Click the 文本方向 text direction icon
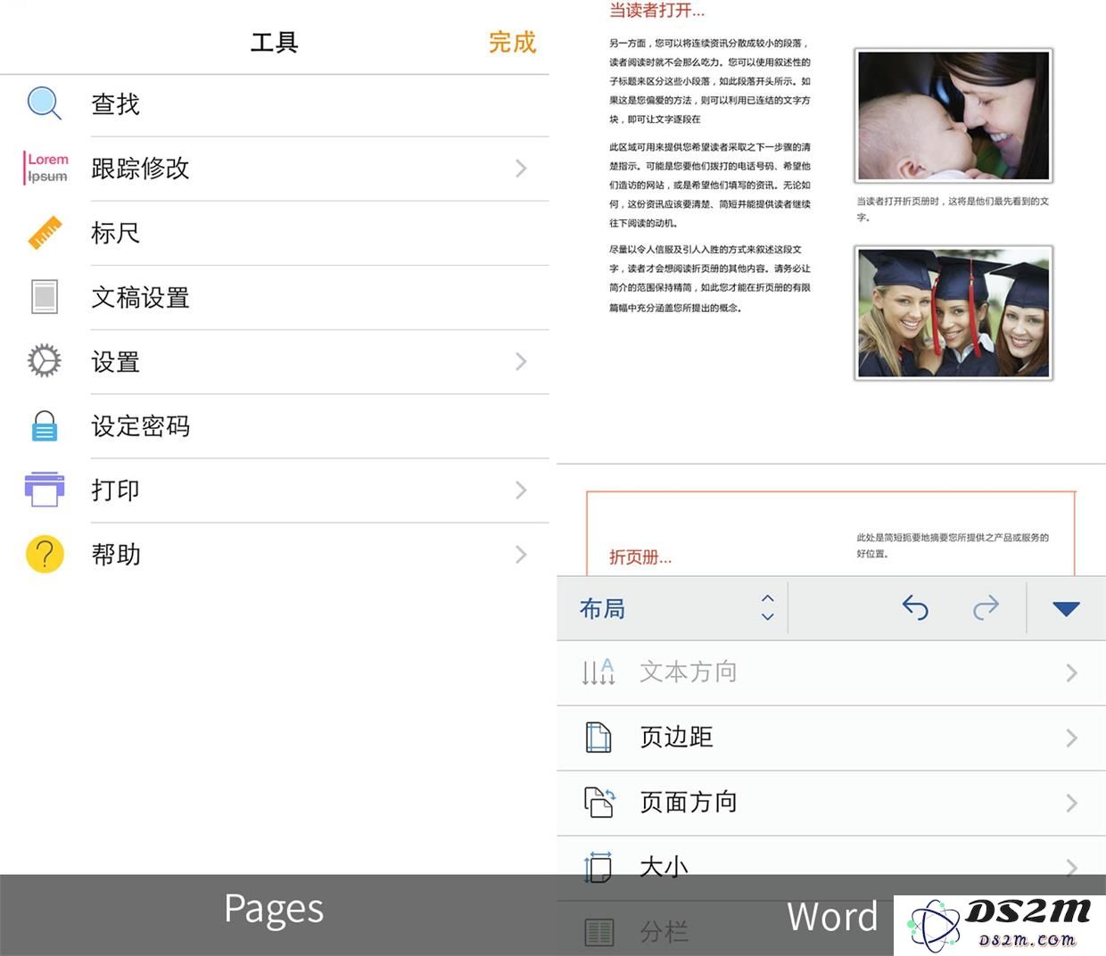This screenshot has height=956, width=1106. pos(598,672)
